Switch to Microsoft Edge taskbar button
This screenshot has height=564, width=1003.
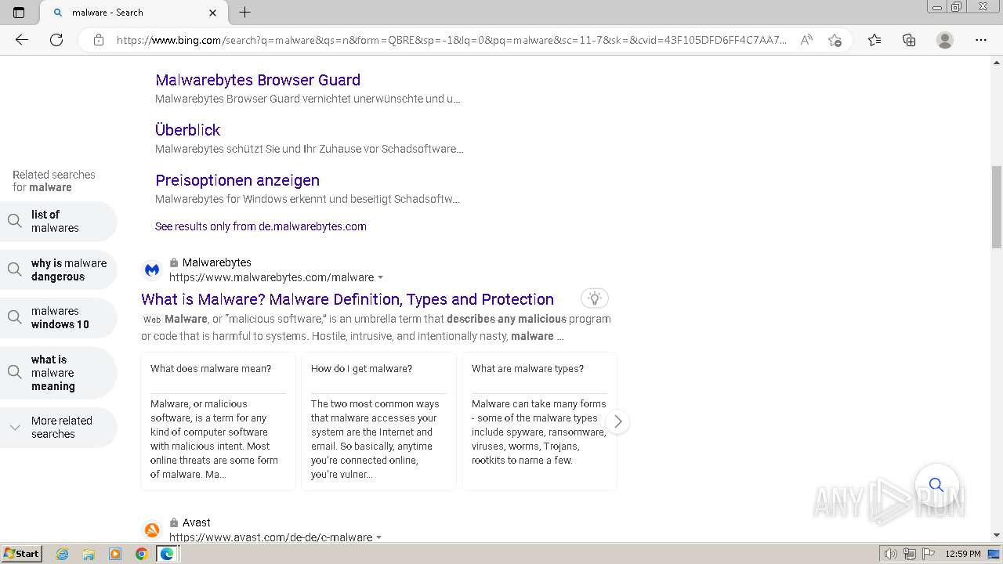pos(168,554)
